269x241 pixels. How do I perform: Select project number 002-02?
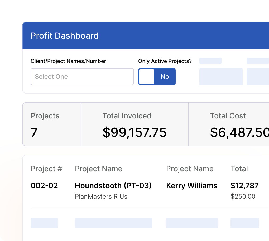(x=44, y=186)
